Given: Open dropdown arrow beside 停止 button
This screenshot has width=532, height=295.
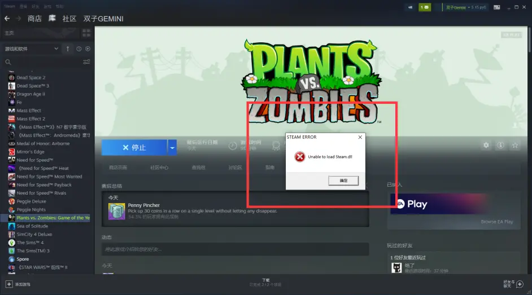Looking at the screenshot, I should click(x=172, y=147).
